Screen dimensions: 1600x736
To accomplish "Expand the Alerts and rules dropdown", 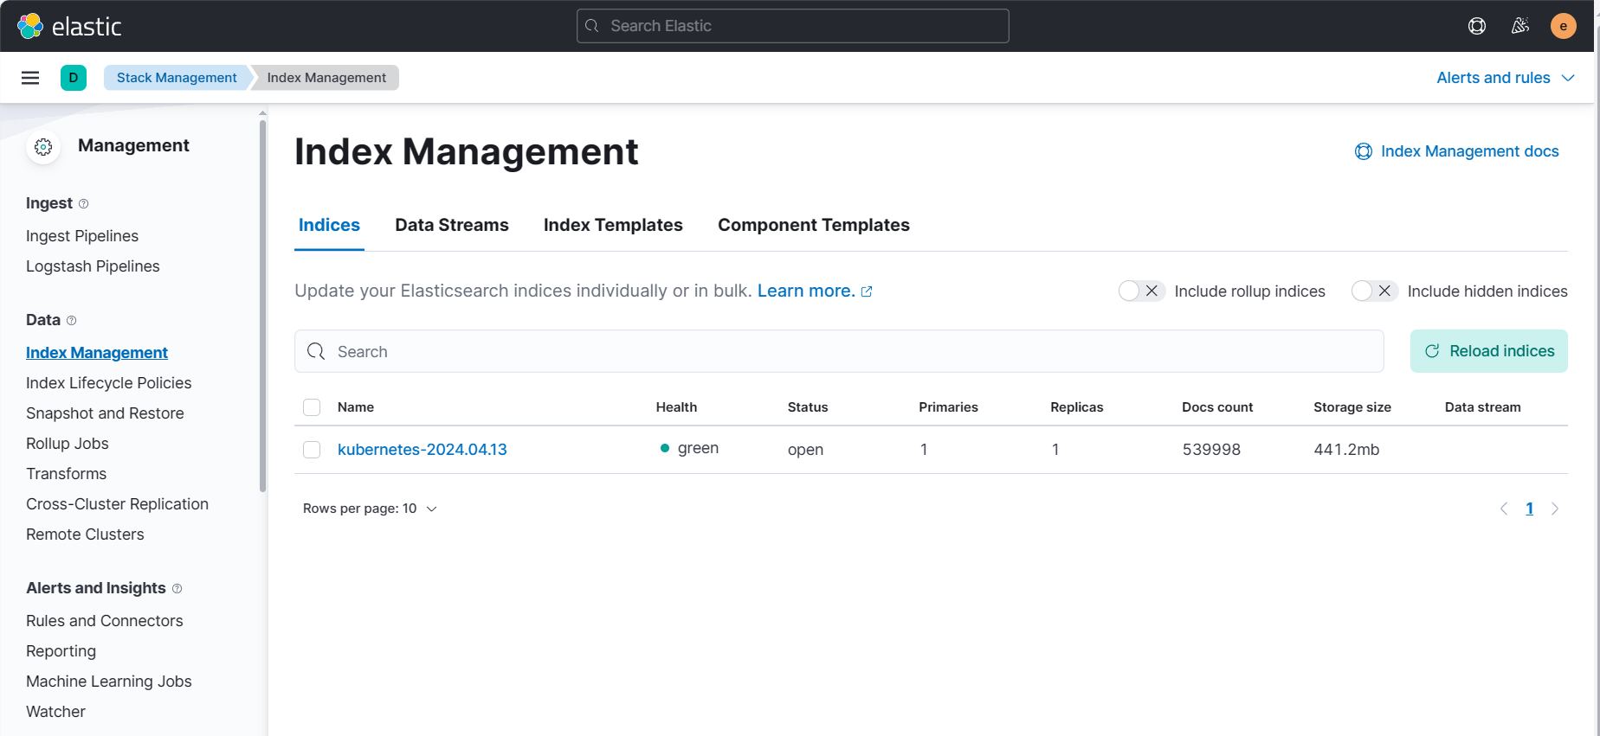I will click(x=1506, y=78).
